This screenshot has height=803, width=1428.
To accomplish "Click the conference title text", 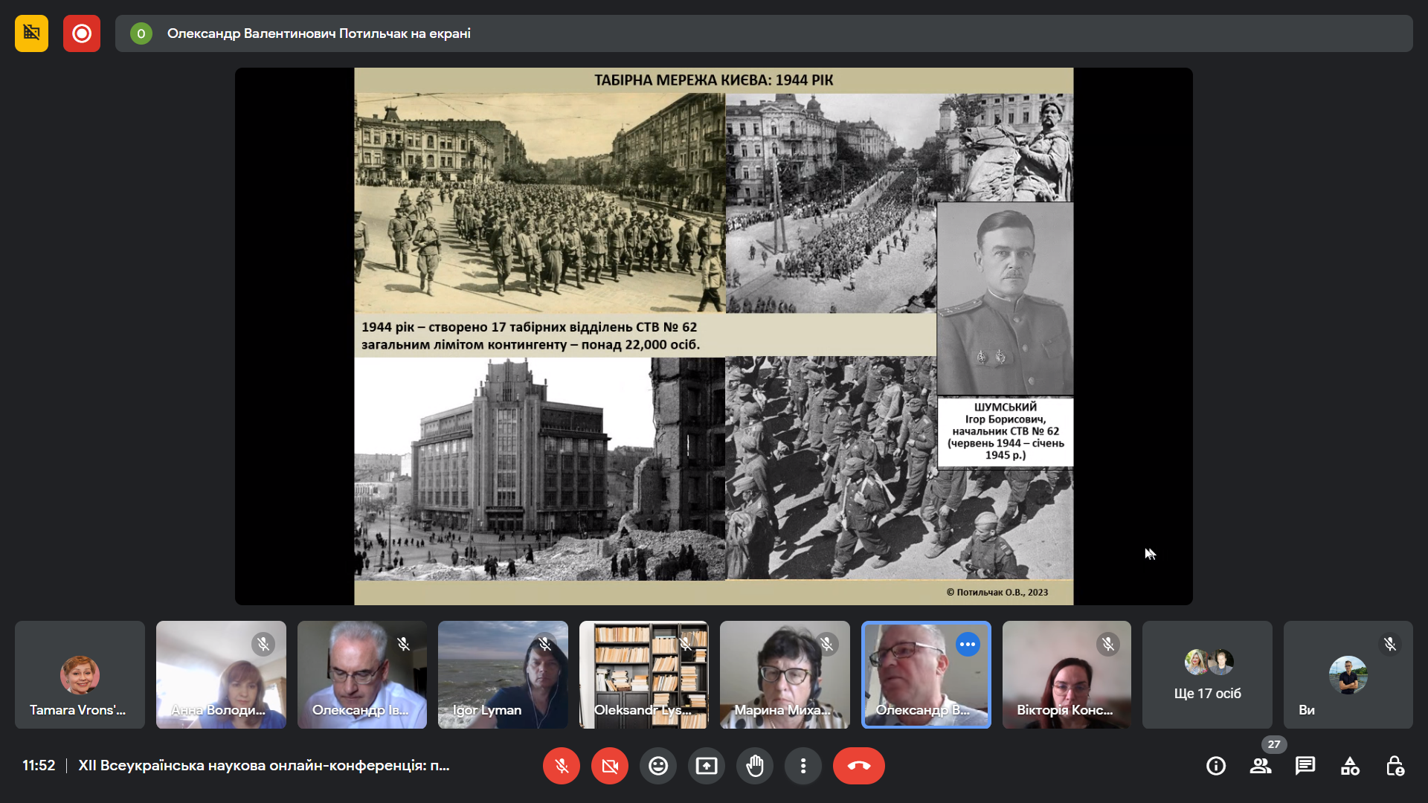I will click(264, 766).
